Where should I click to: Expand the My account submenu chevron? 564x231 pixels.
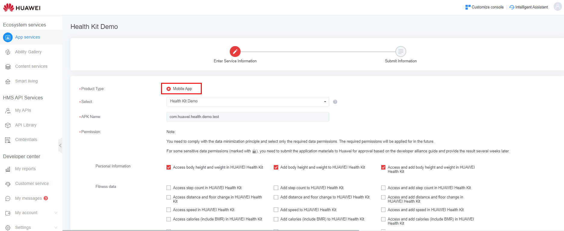point(56,213)
